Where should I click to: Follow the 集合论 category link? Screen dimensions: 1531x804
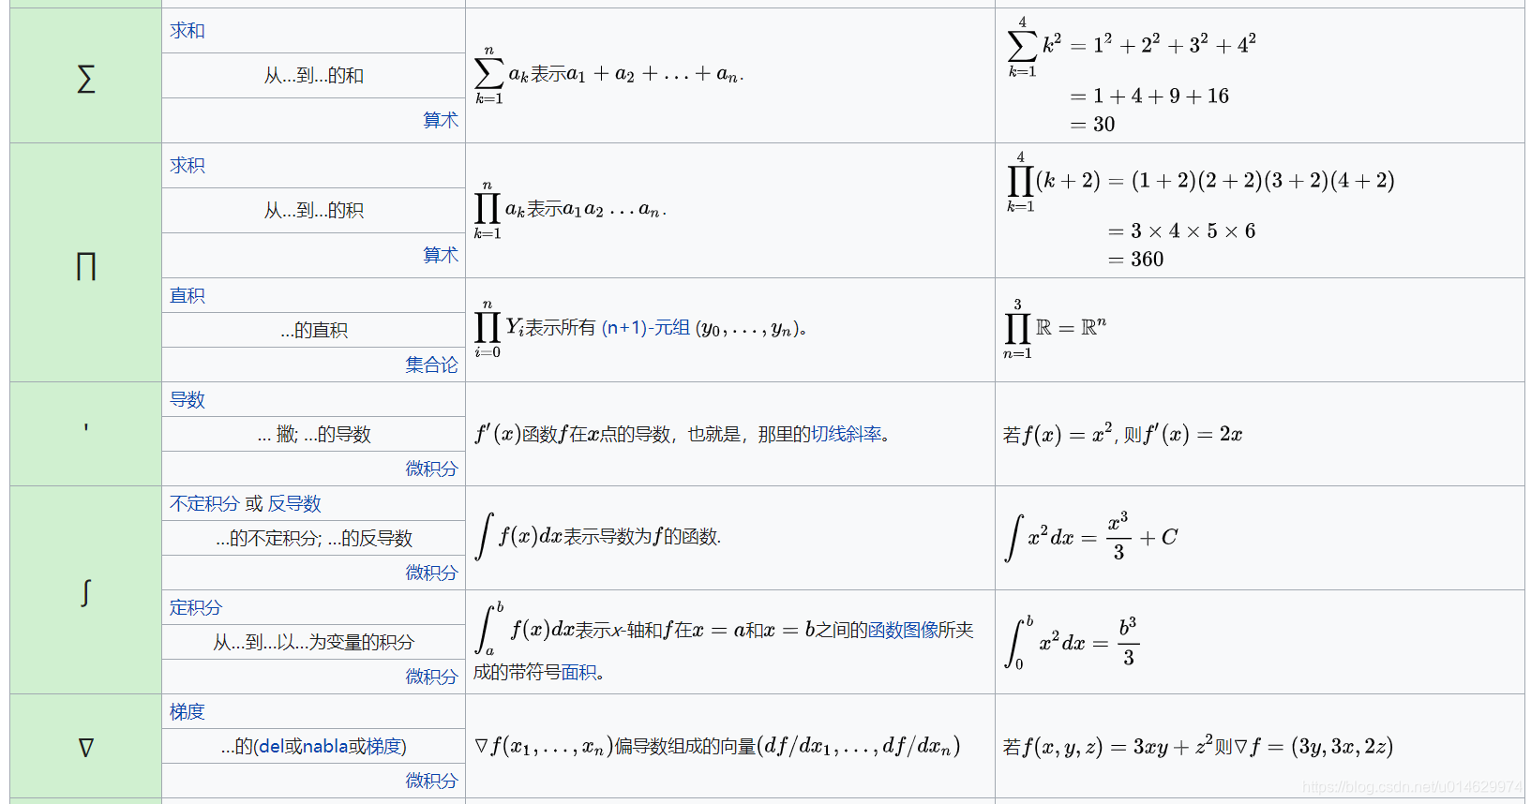[431, 365]
